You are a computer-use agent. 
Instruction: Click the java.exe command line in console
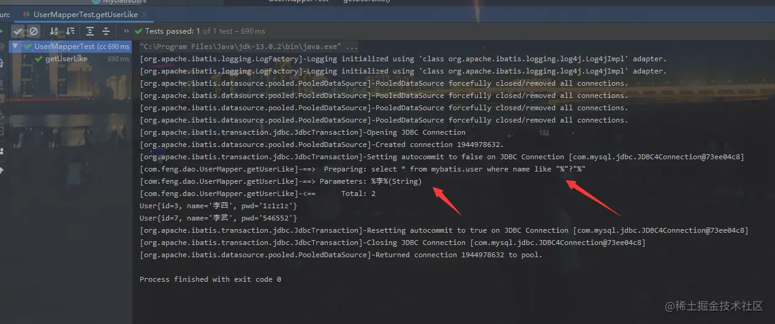[x=249, y=47]
